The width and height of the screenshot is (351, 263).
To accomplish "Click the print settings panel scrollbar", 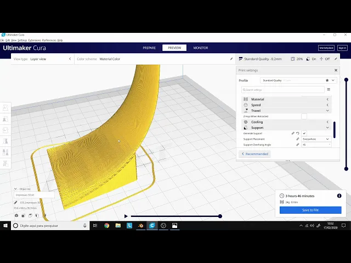I will point(335,130).
